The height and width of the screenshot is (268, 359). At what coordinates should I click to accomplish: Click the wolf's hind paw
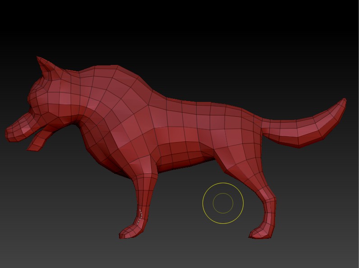click(260, 232)
